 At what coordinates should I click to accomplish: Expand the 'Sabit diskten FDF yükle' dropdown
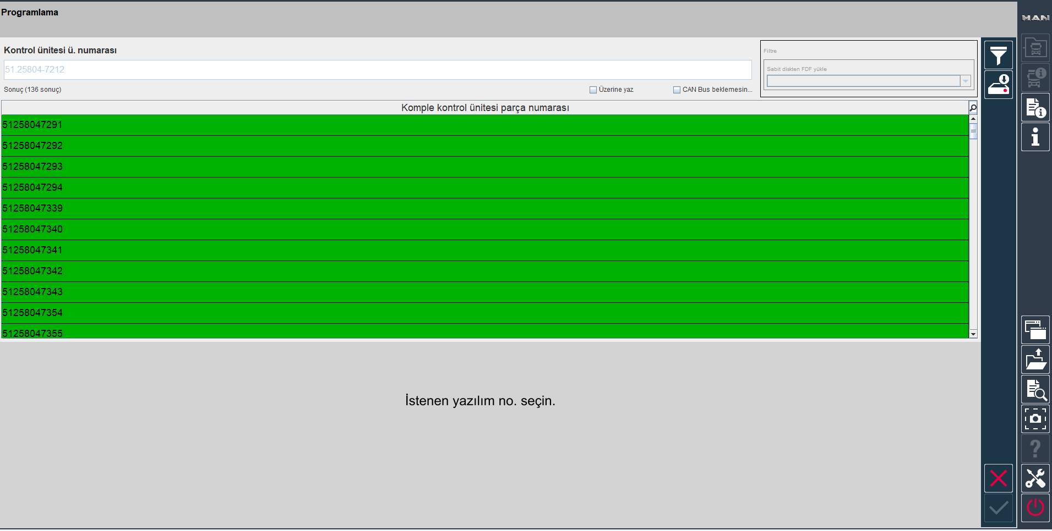(x=965, y=81)
